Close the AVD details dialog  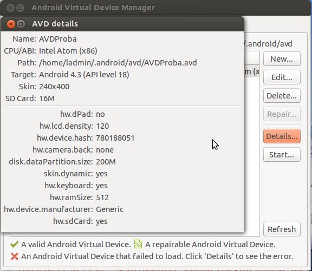point(11,24)
